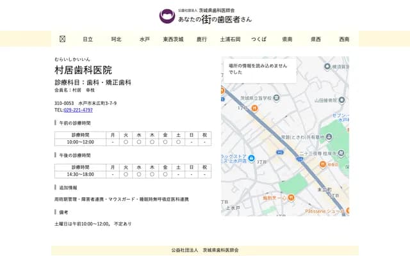The image size is (410, 256).
Task: Click the 追加情報 heading
Action: [68, 188]
